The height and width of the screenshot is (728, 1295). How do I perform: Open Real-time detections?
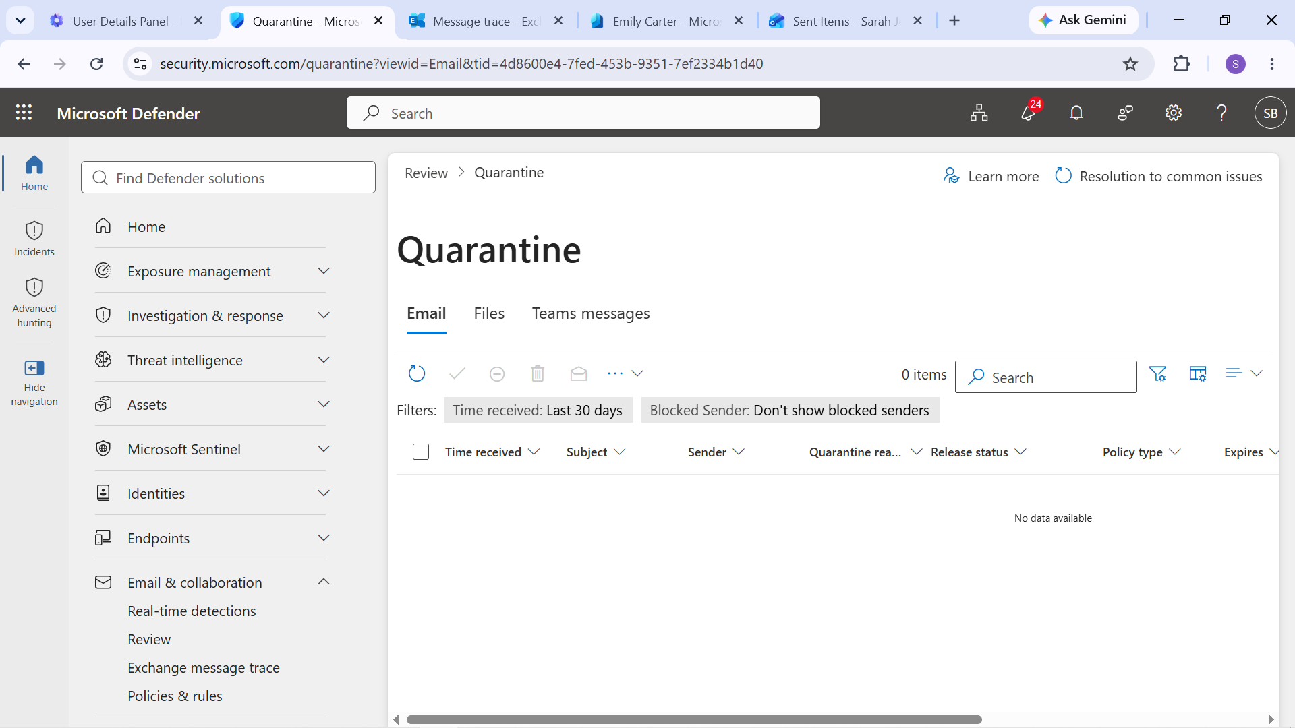click(192, 611)
